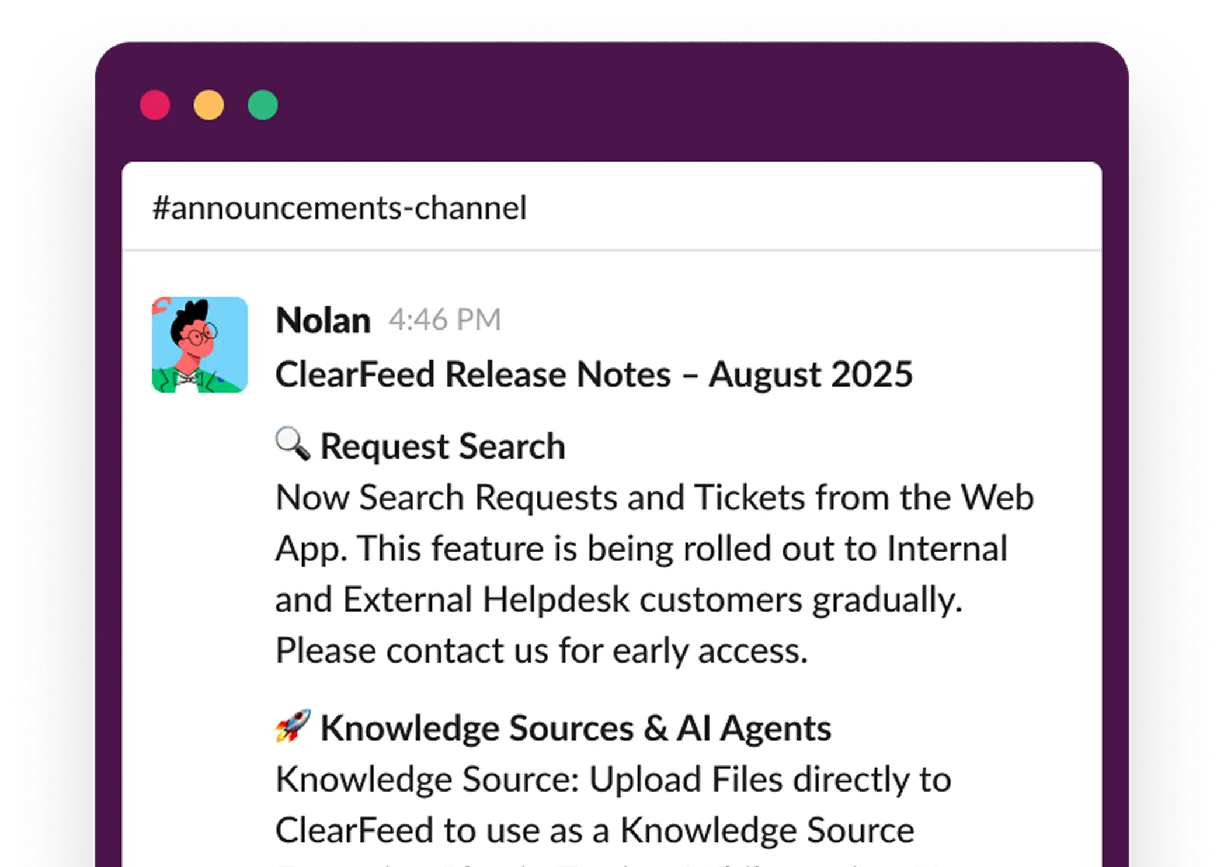Click the line starting 'ClearFeed to use as a Knowledge Source'

point(594,830)
